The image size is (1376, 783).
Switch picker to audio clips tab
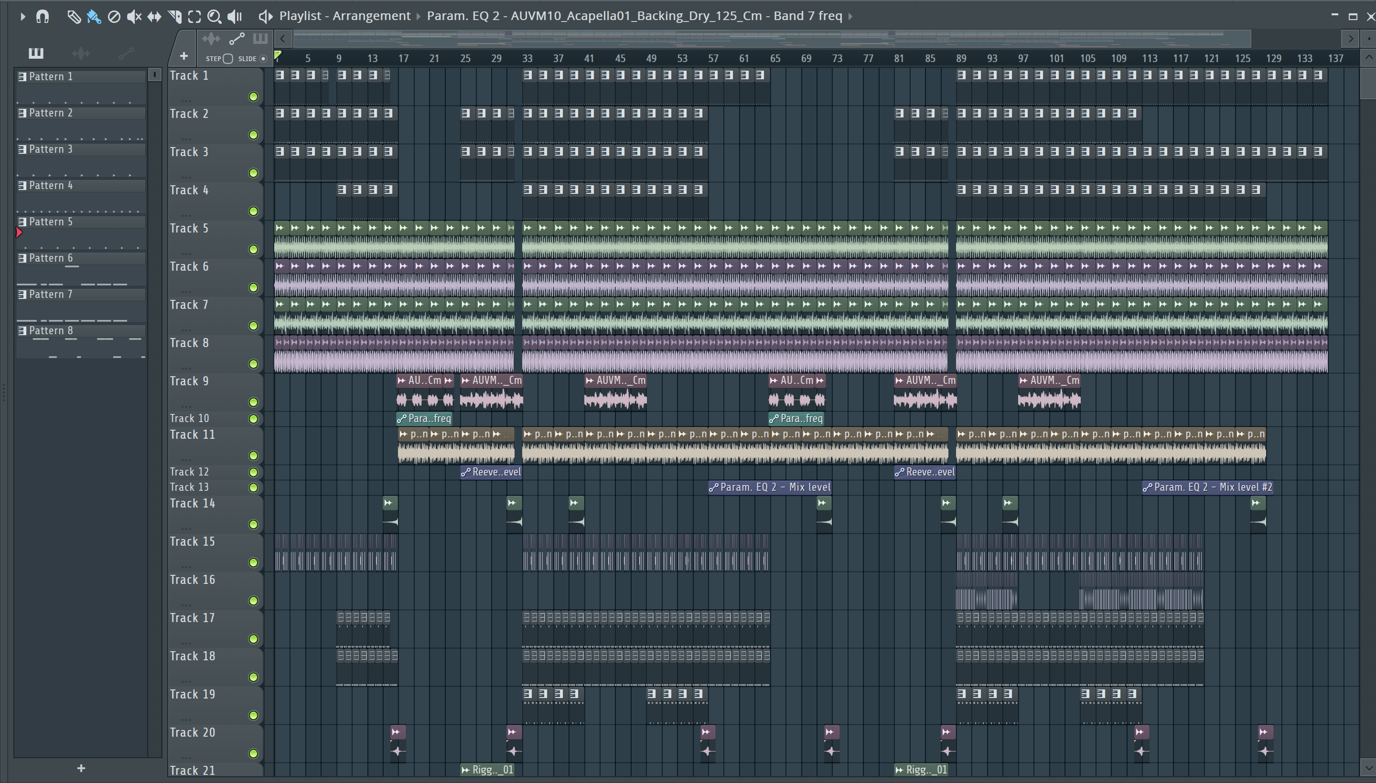[x=81, y=53]
